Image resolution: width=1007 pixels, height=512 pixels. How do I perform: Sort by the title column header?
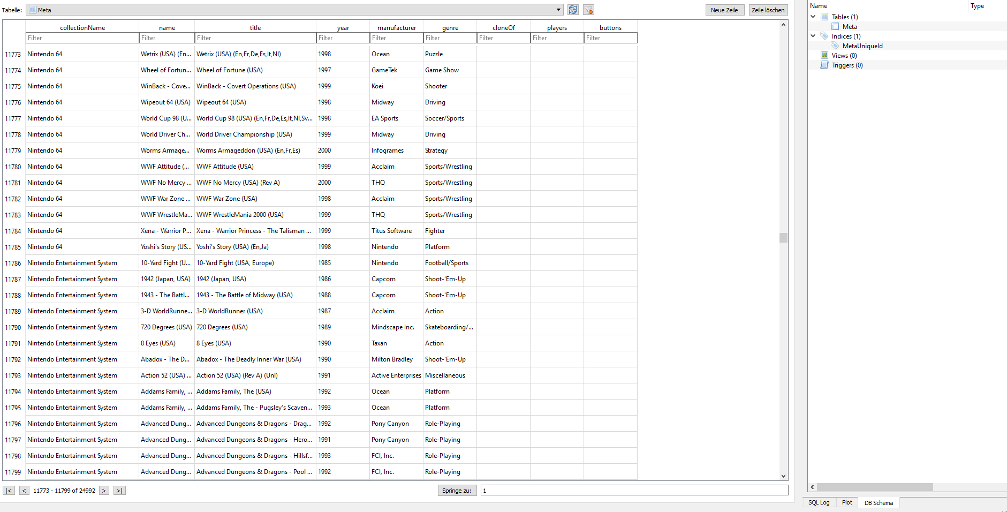click(255, 27)
